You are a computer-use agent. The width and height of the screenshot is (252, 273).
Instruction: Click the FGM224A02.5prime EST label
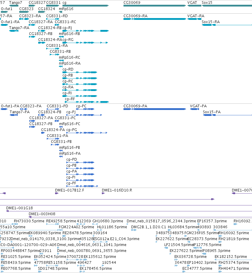tap(76, 227)
